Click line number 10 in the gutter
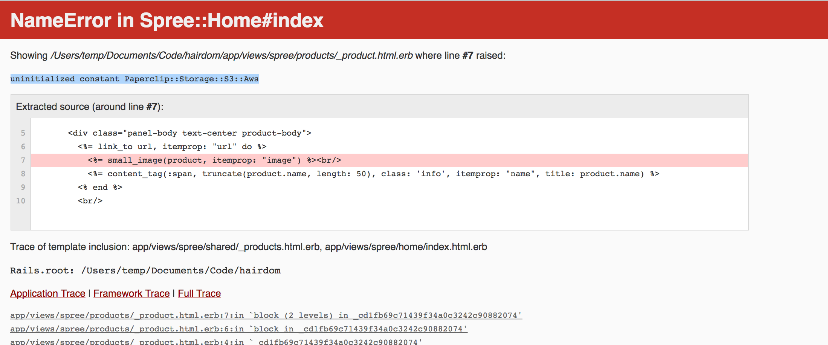The image size is (828, 345). coord(21,201)
